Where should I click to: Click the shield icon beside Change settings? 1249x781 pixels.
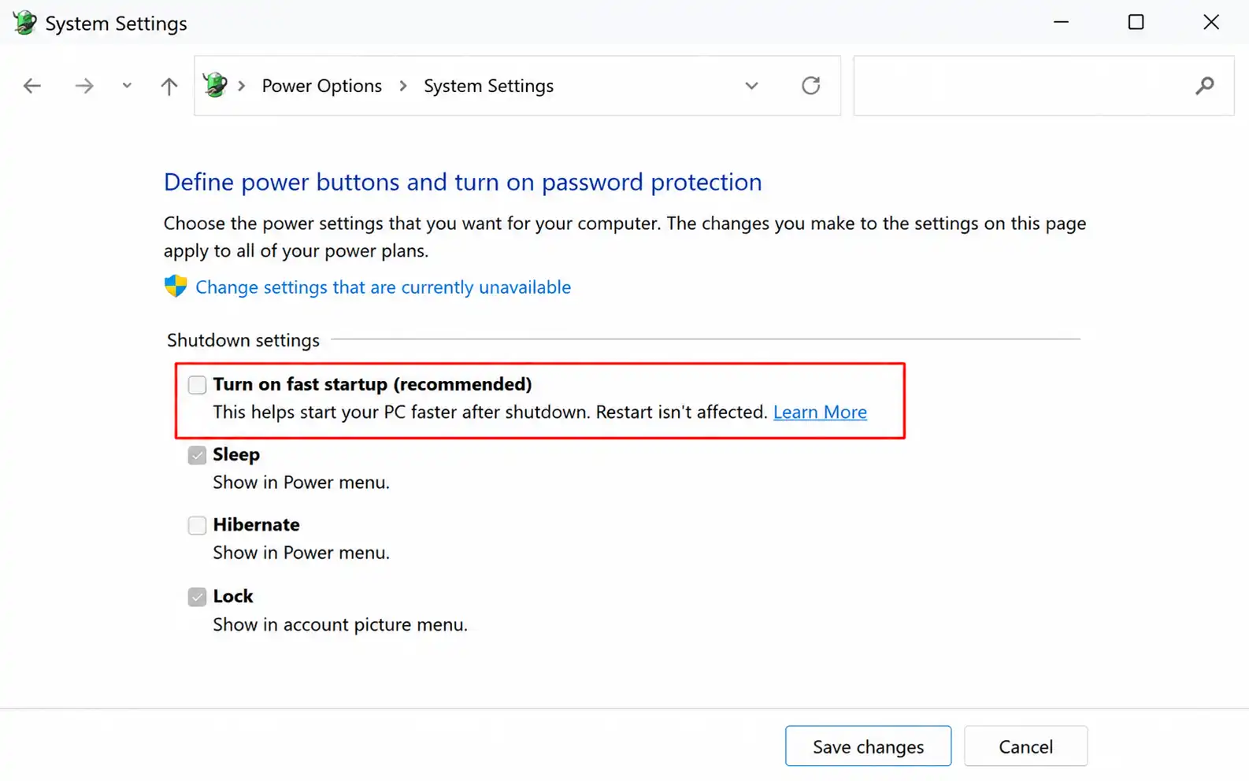click(176, 286)
